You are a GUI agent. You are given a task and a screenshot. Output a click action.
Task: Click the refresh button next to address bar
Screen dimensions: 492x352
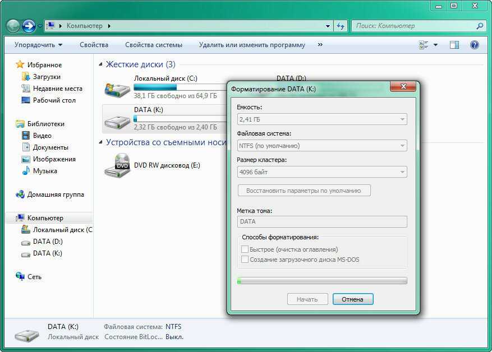point(341,26)
